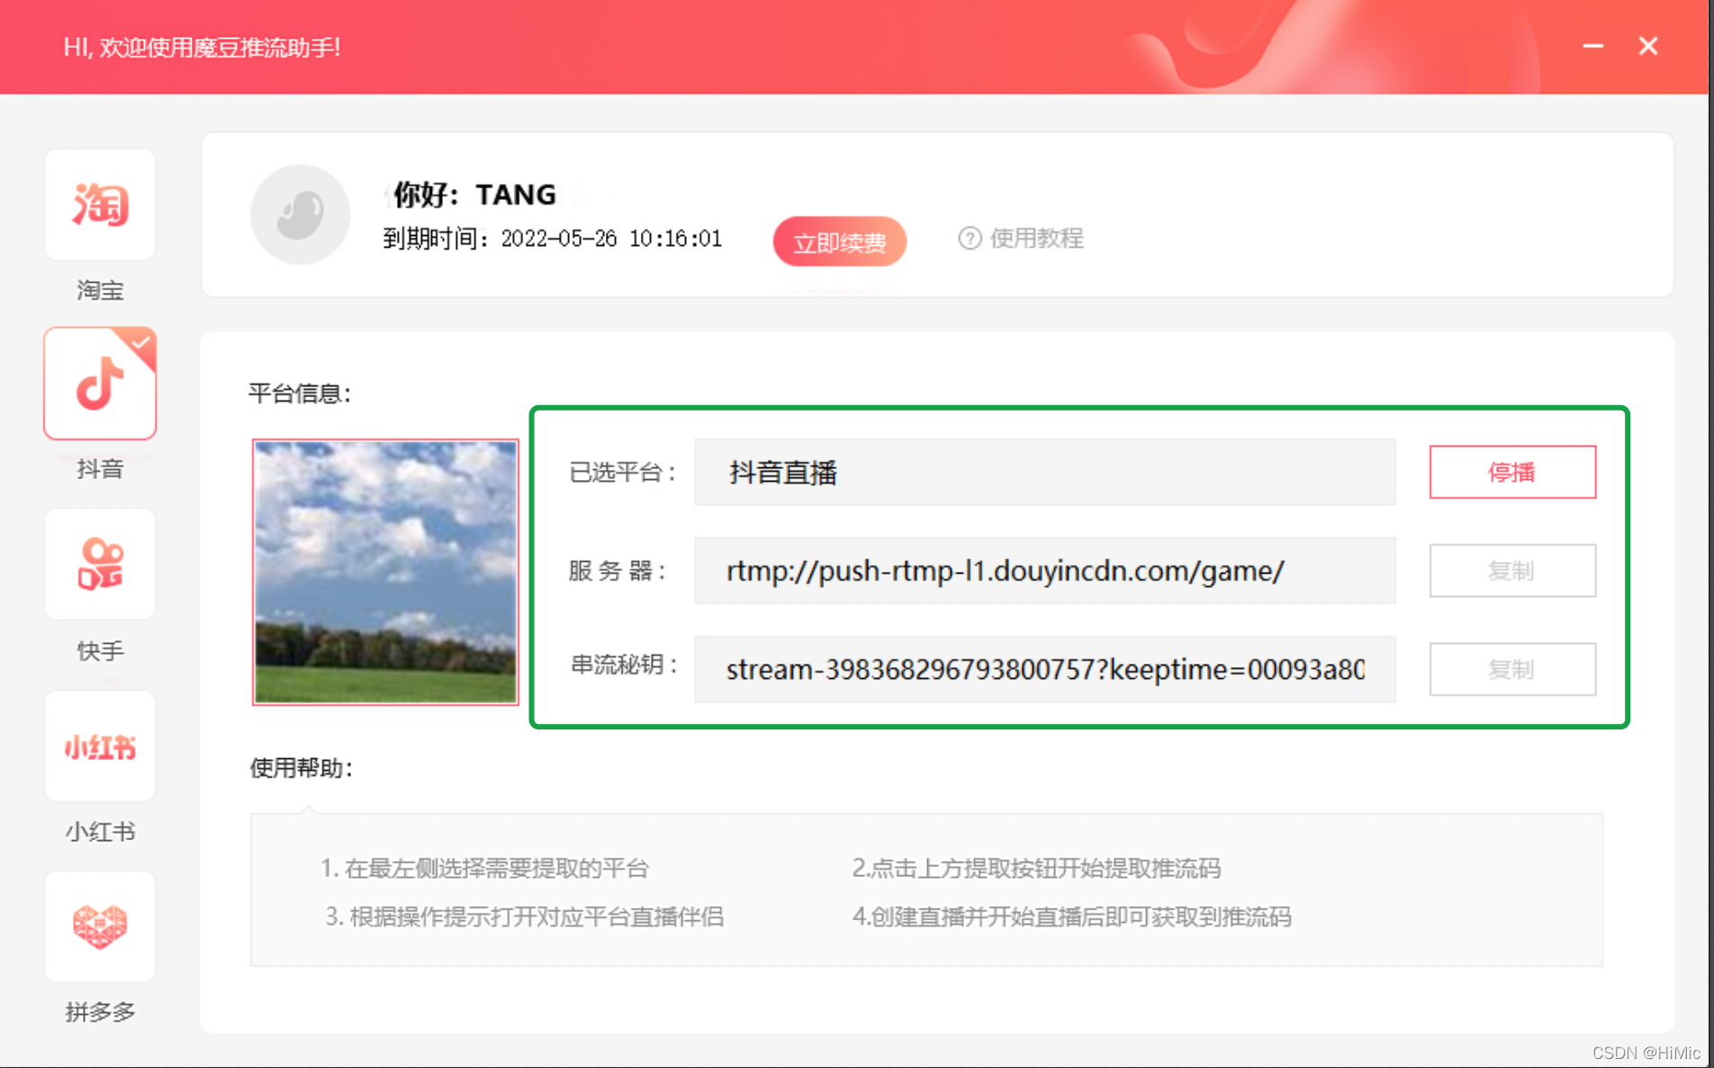
Task: Click the 平台信息 heading
Action: [x=300, y=394]
